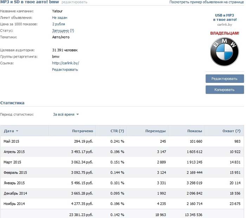Screen dimensions: 246x218
Task: Select the 'Декабрь 2014' row date
Action: pyautogui.click(x=15, y=193)
